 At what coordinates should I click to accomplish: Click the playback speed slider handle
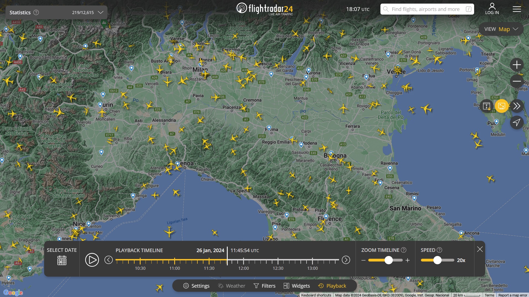pos(437,260)
